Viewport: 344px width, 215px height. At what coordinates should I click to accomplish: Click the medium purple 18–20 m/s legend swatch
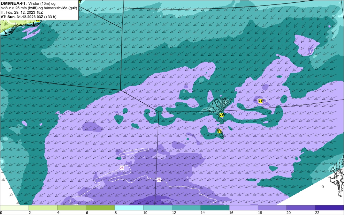coord(272,208)
